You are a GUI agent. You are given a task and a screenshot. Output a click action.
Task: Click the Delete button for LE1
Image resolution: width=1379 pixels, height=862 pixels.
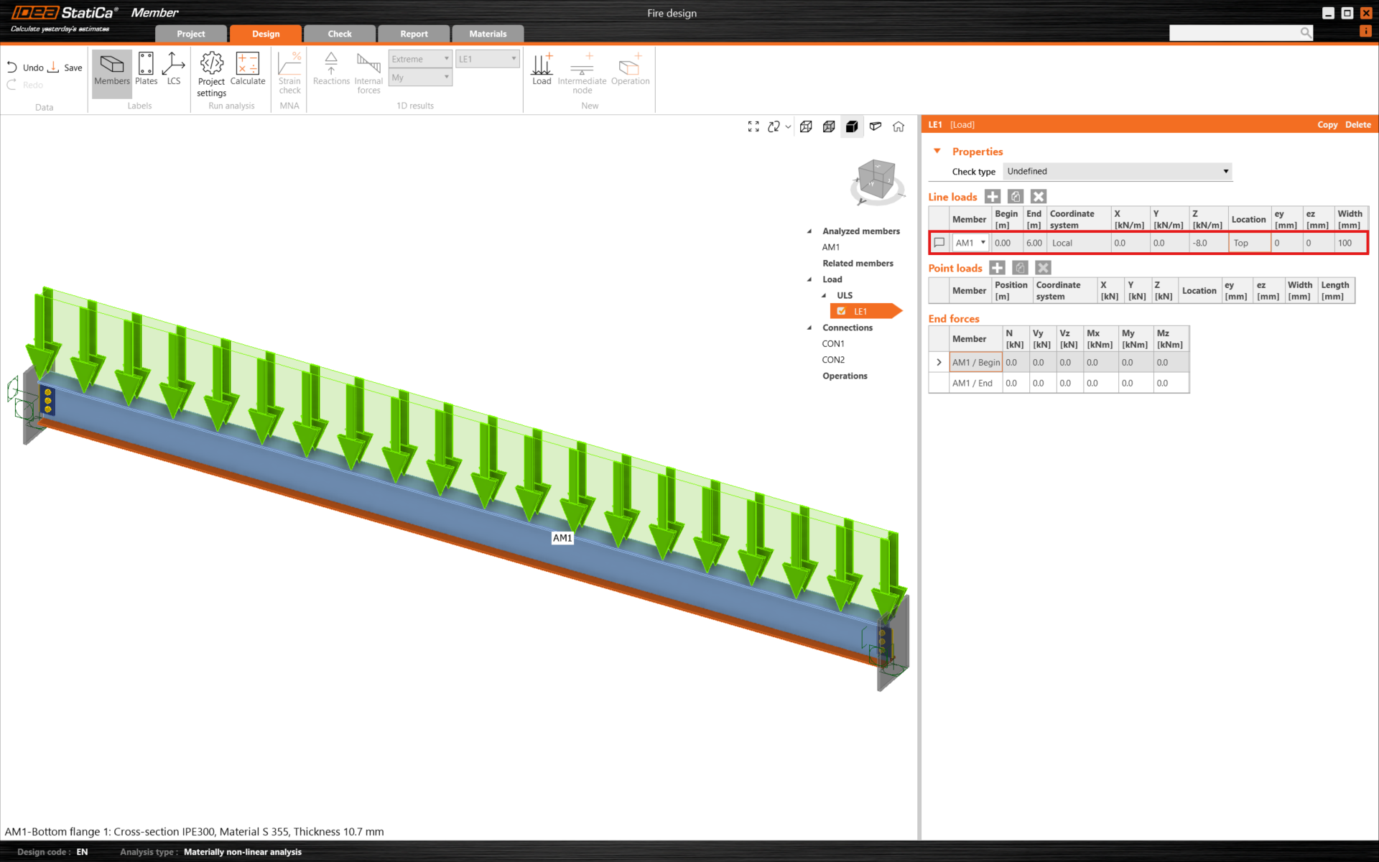[1357, 124]
